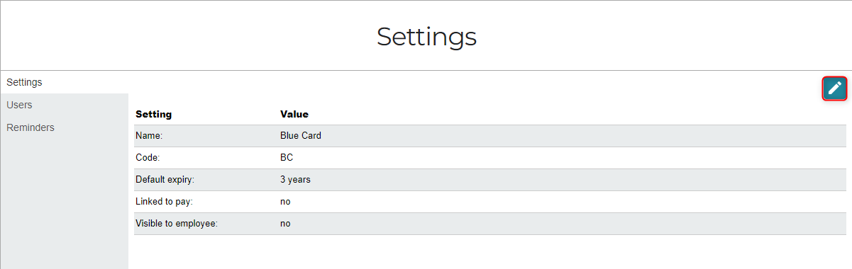Click the Value column header
This screenshot has height=269, width=852.
[294, 114]
